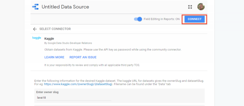
Task: Click the Kaggle connector name heading
Action: point(49,39)
